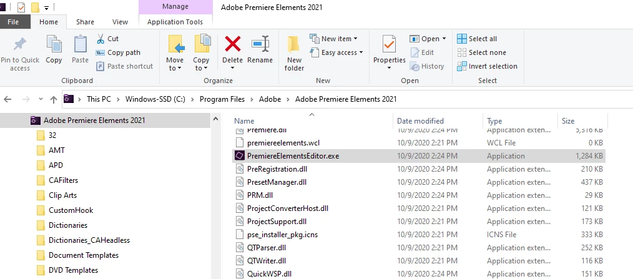The width and height of the screenshot is (633, 279).
Task: Click the quick access new folder icon
Action: pyautogui.click(x=35, y=7)
